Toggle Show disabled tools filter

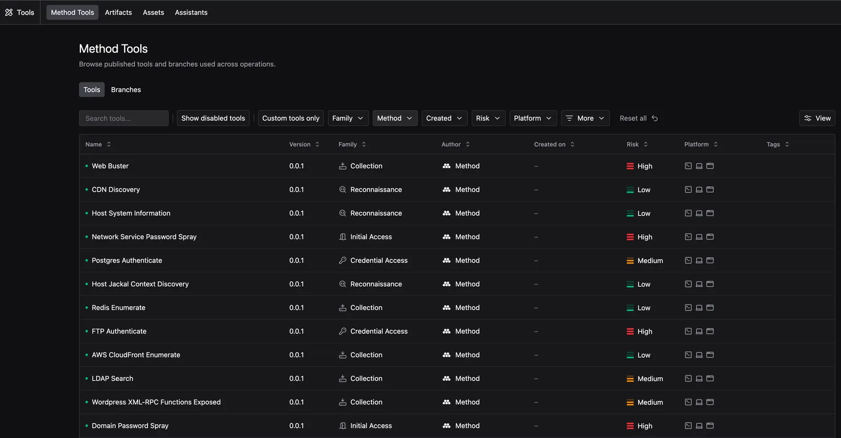point(213,118)
